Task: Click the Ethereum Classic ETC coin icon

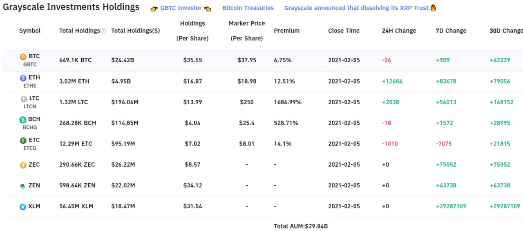Action: pos(23,141)
